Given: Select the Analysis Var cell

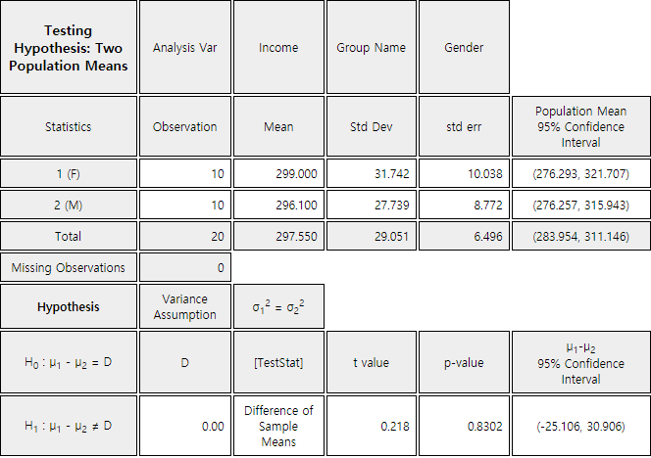Looking at the screenshot, I should tap(185, 47).
